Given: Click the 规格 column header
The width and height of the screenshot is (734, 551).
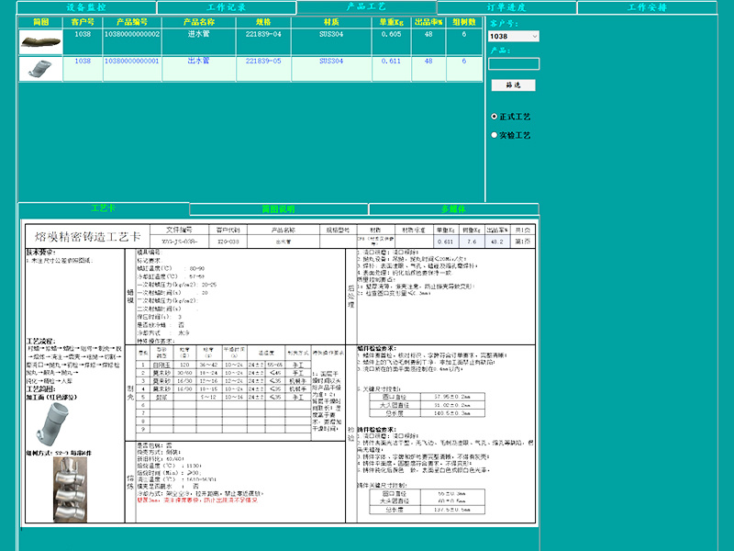Looking at the screenshot, I should 263,22.
